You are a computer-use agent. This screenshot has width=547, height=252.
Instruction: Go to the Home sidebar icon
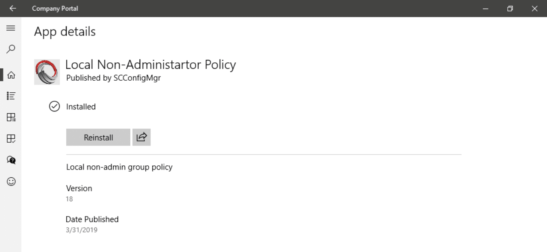pos(11,75)
